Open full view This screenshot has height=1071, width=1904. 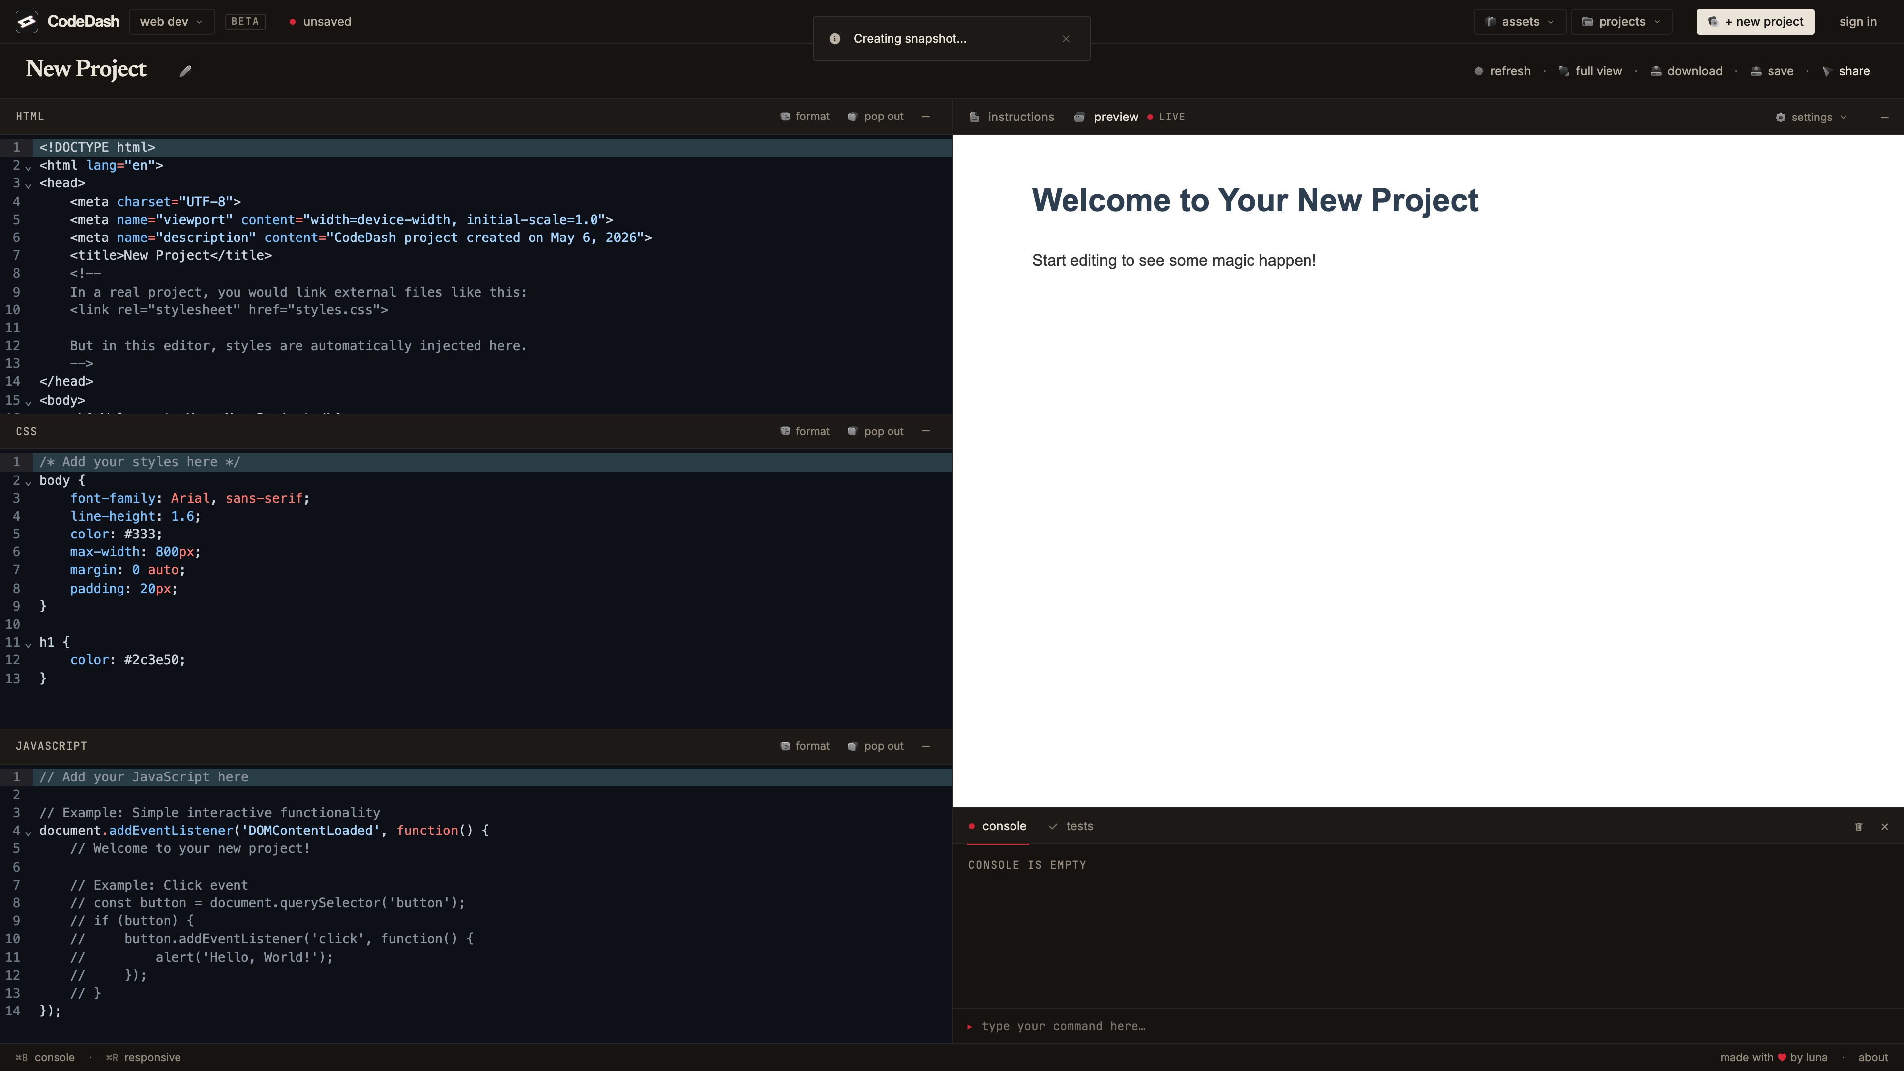1590,71
